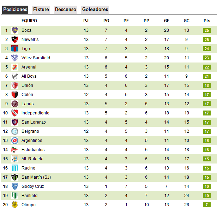Open the Descenso tab
This screenshot has height=214, width=217.
tap(66, 10)
